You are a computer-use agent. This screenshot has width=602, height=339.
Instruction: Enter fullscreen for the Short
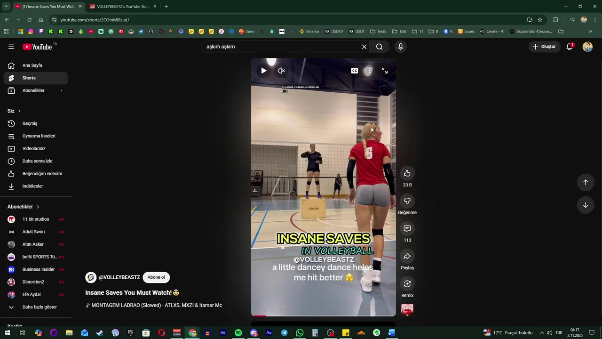(x=385, y=71)
